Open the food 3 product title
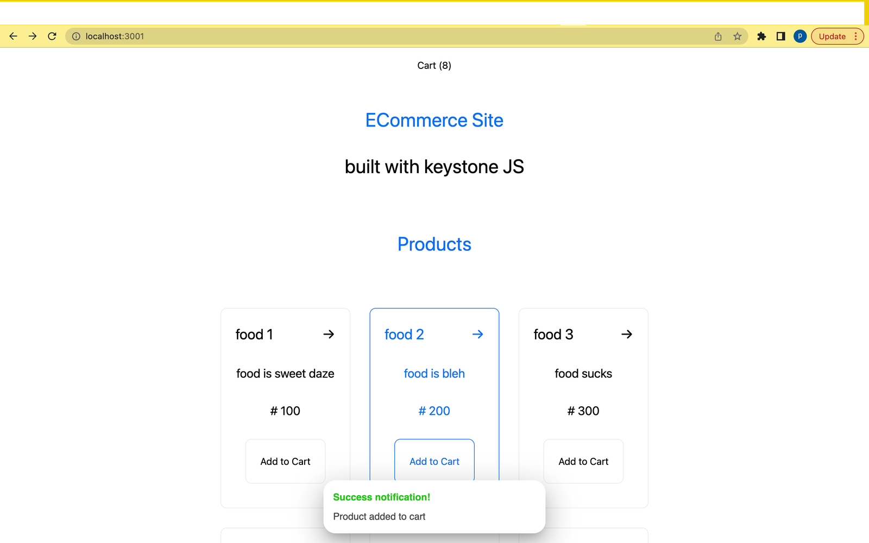Viewport: 869px width, 543px height. [553, 334]
